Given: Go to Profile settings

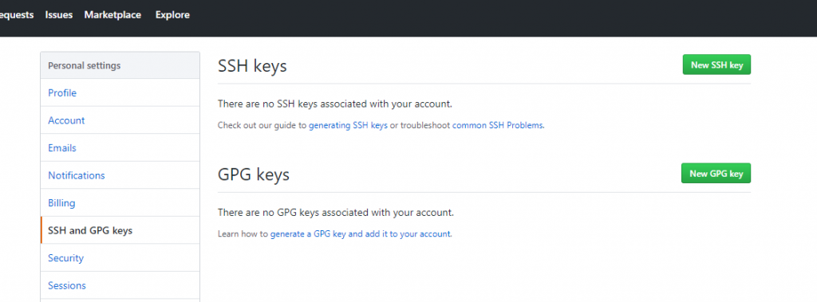Looking at the screenshot, I should coord(120,92).
